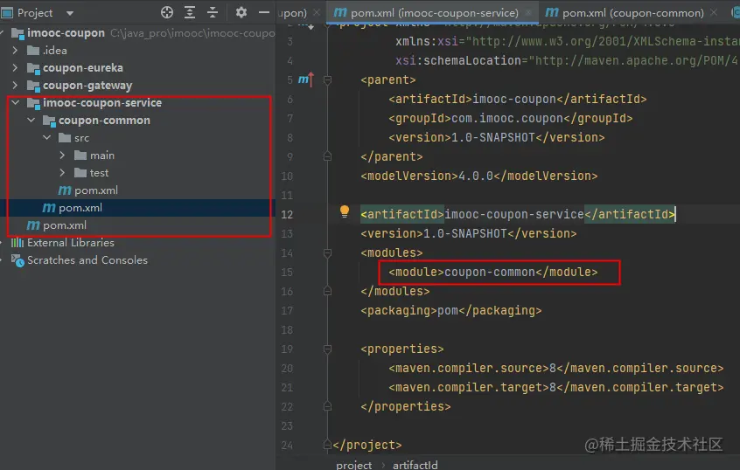The image size is (740, 470).
Task: Open the Project view dropdown arrow
Action: 70,13
